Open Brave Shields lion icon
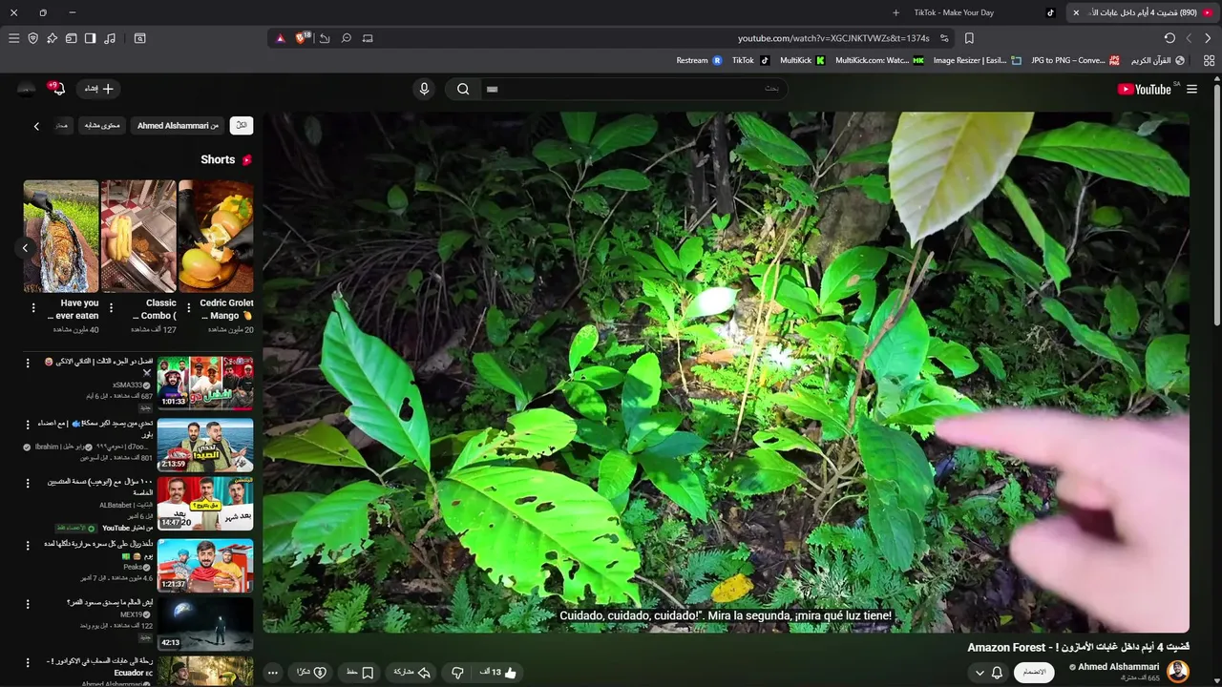1222x687 pixels. pos(303,38)
